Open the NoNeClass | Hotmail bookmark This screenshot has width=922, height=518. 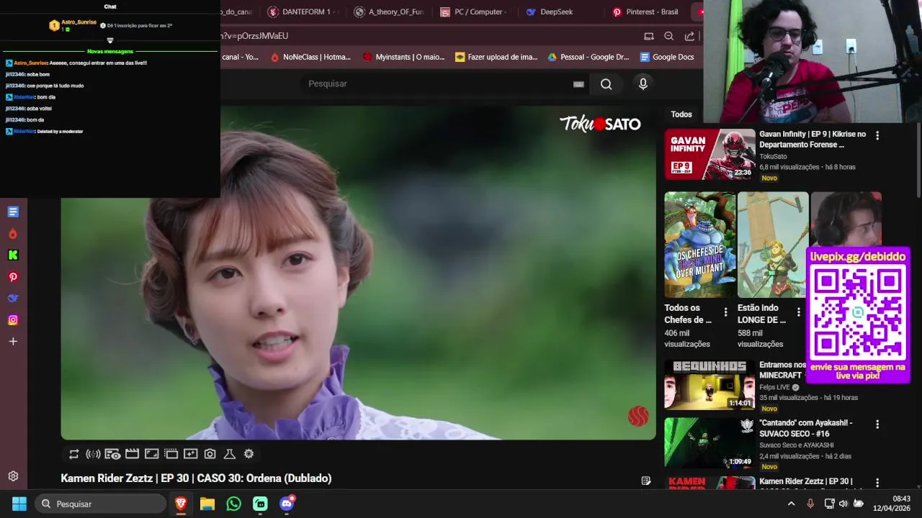pyautogui.click(x=310, y=57)
